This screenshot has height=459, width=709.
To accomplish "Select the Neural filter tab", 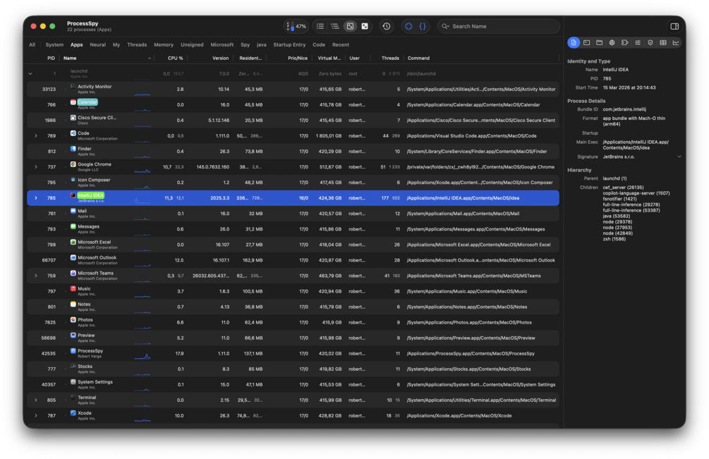I will pos(97,44).
